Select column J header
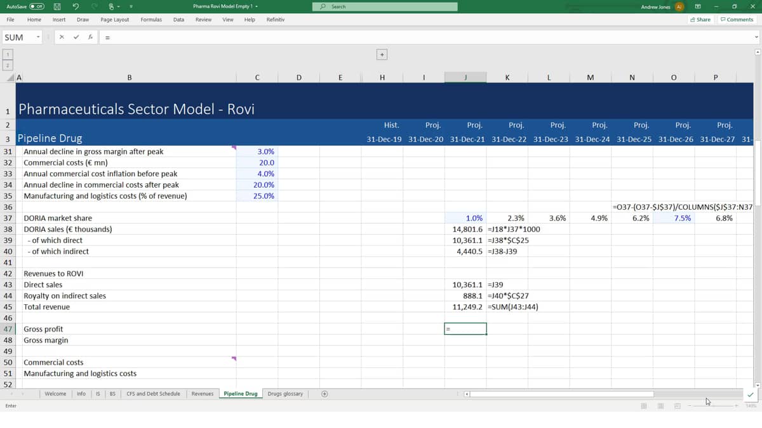762x428 pixels. tap(465, 77)
